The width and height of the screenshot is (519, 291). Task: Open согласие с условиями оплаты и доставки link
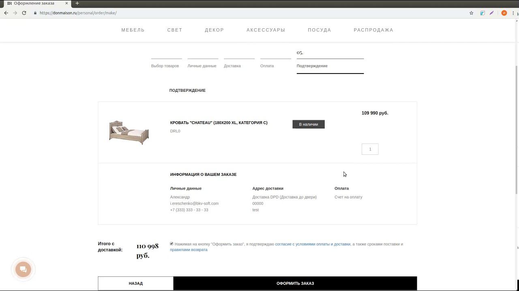313,244
